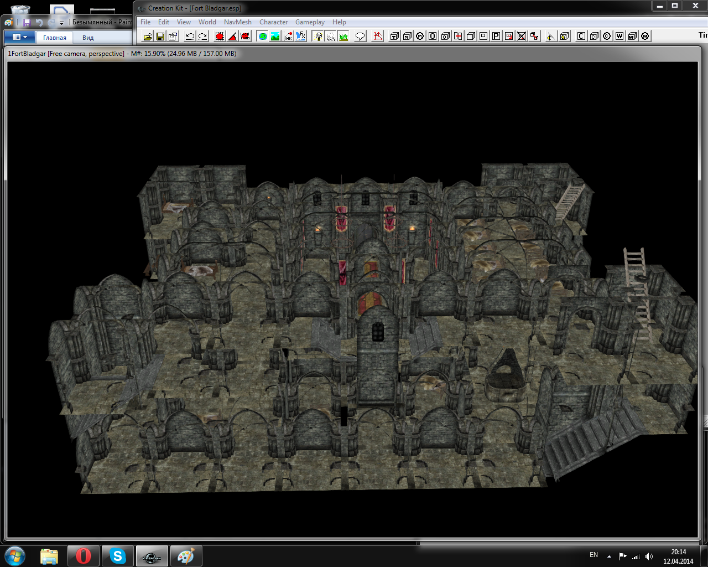Open Opera browser from the taskbar
The width and height of the screenshot is (708, 567).
84,556
